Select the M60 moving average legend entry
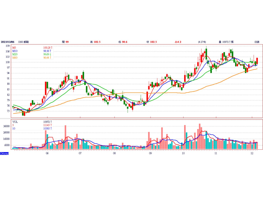Image resolution: width=263 pixels, height=197 pixels. [15, 58]
